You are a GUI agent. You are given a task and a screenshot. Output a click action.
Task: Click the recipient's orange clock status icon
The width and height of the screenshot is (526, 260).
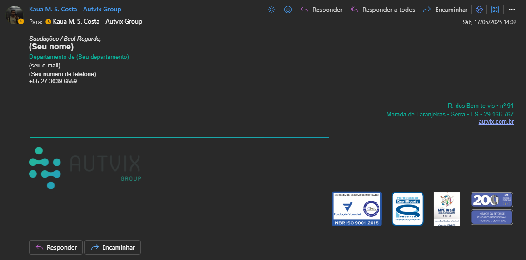click(48, 22)
